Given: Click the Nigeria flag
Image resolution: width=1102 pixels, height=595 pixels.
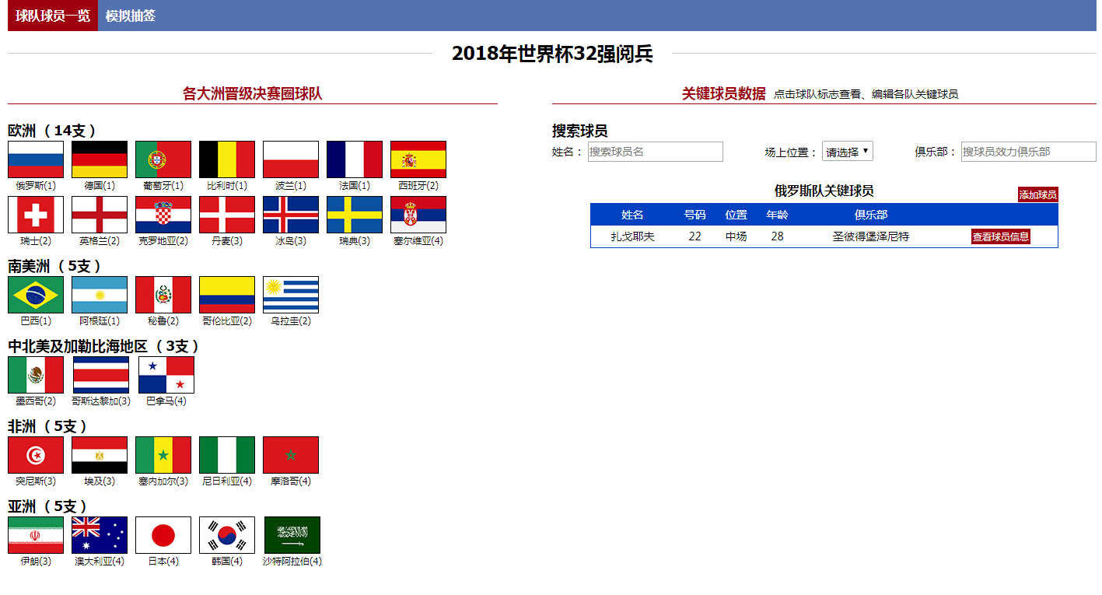Looking at the screenshot, I should click(x=227, y=455).
